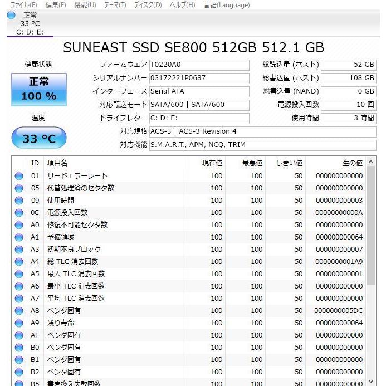Select the C: D: E: disk tab
Viewport: 386px width, 386px height.
pos(30,23)
